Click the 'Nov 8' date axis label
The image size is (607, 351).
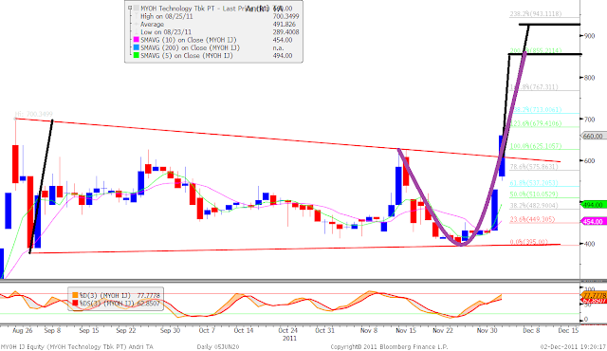[369, 330]
